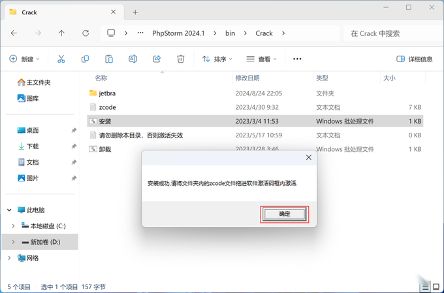Open the three-dot more options menu
The width and height of the screenshot is (444, 293).
coord(297,59)
